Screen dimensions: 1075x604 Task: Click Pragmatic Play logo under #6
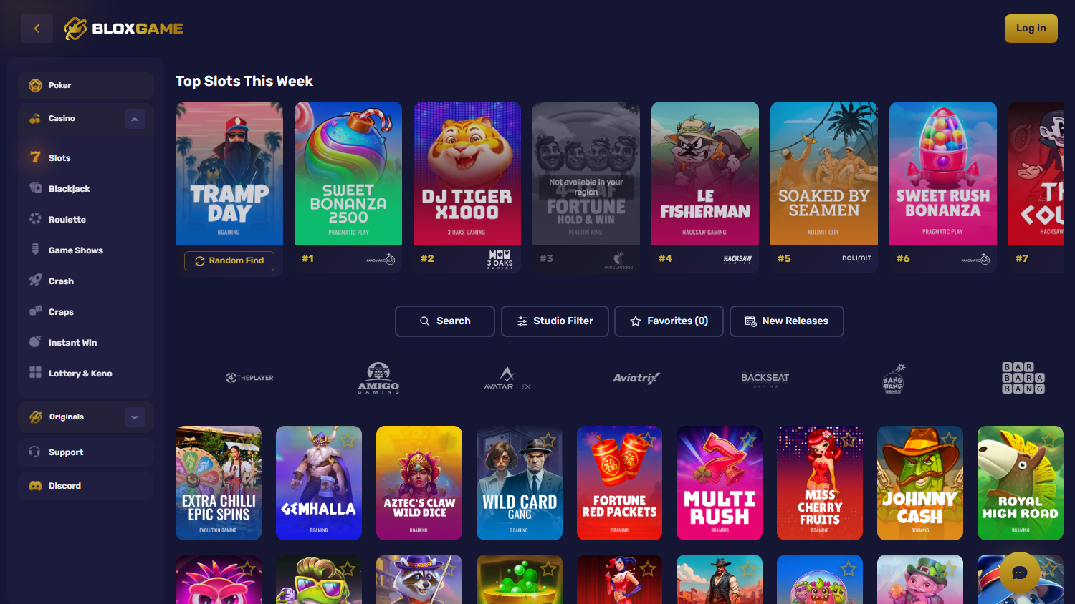pyautogui.click(x=976, y=258)
